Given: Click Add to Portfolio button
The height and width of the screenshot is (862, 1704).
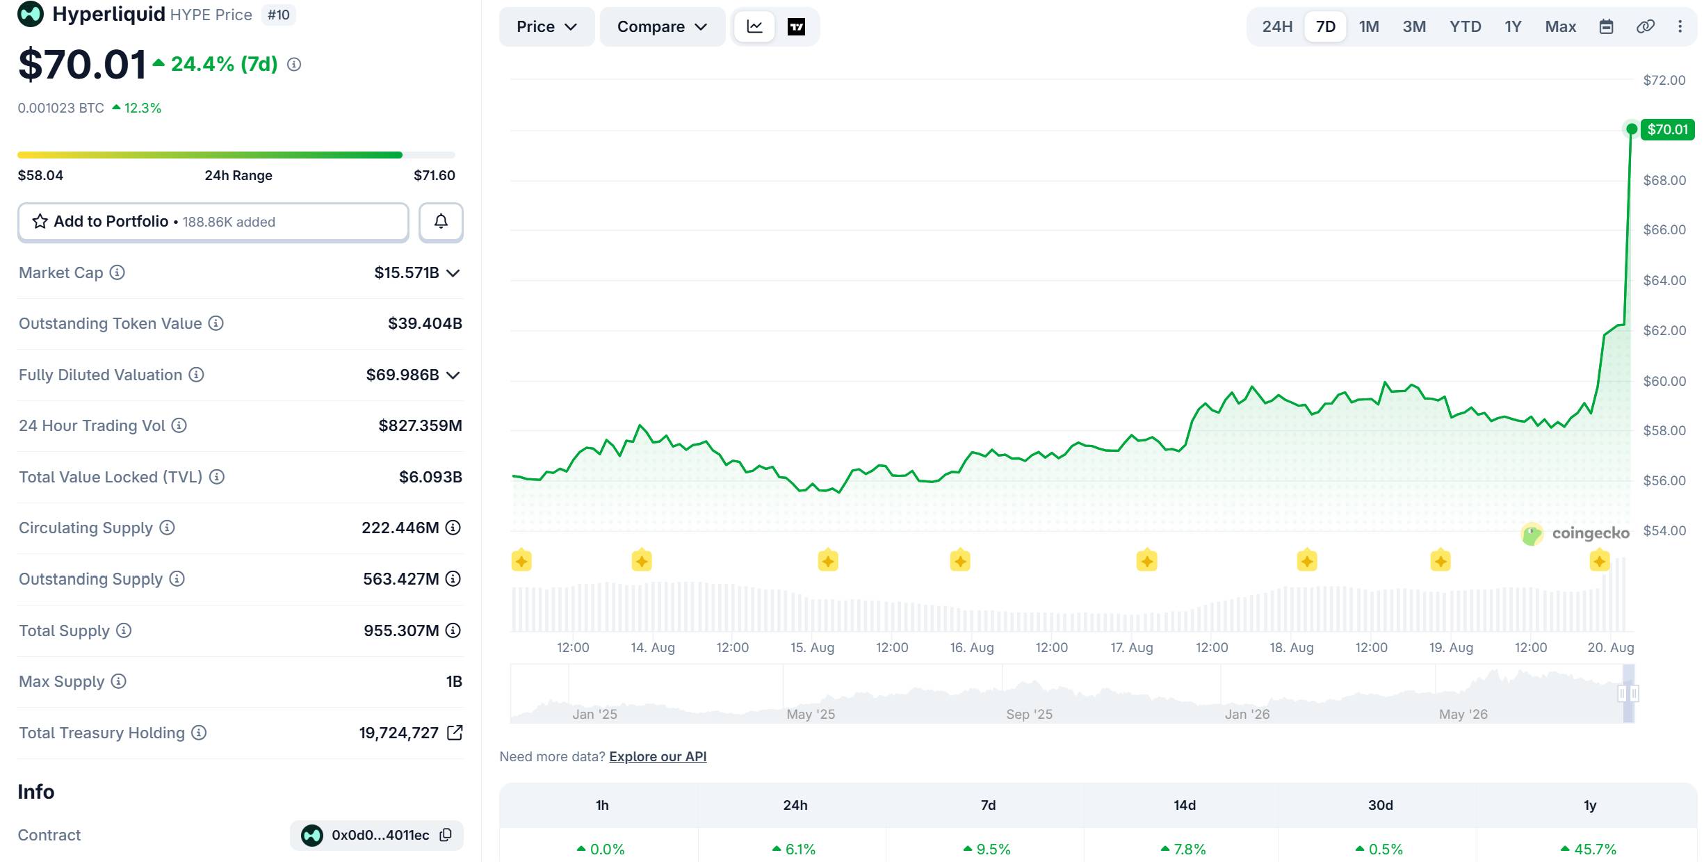Looking at the screenshot, I should pos(213,222).
